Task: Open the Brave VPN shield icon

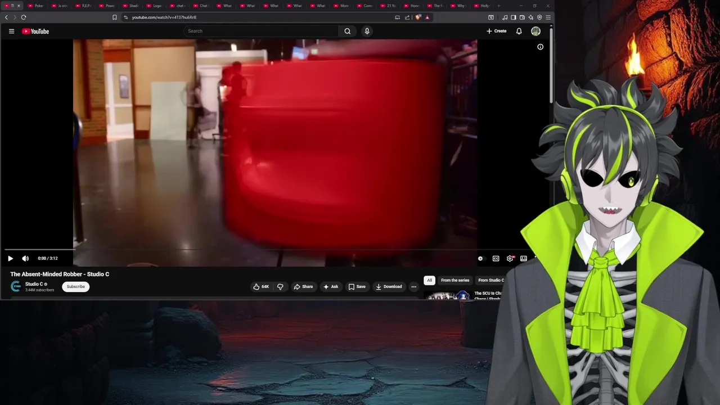Action: point(539,17)
